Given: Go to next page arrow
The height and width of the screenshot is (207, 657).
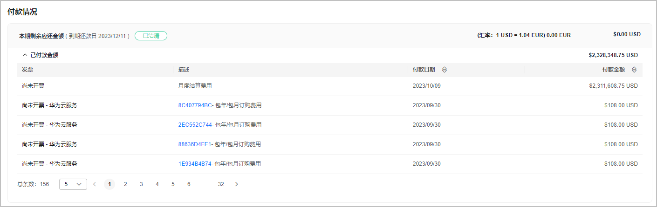Looking at the screenshot, I should coord(237,184).
